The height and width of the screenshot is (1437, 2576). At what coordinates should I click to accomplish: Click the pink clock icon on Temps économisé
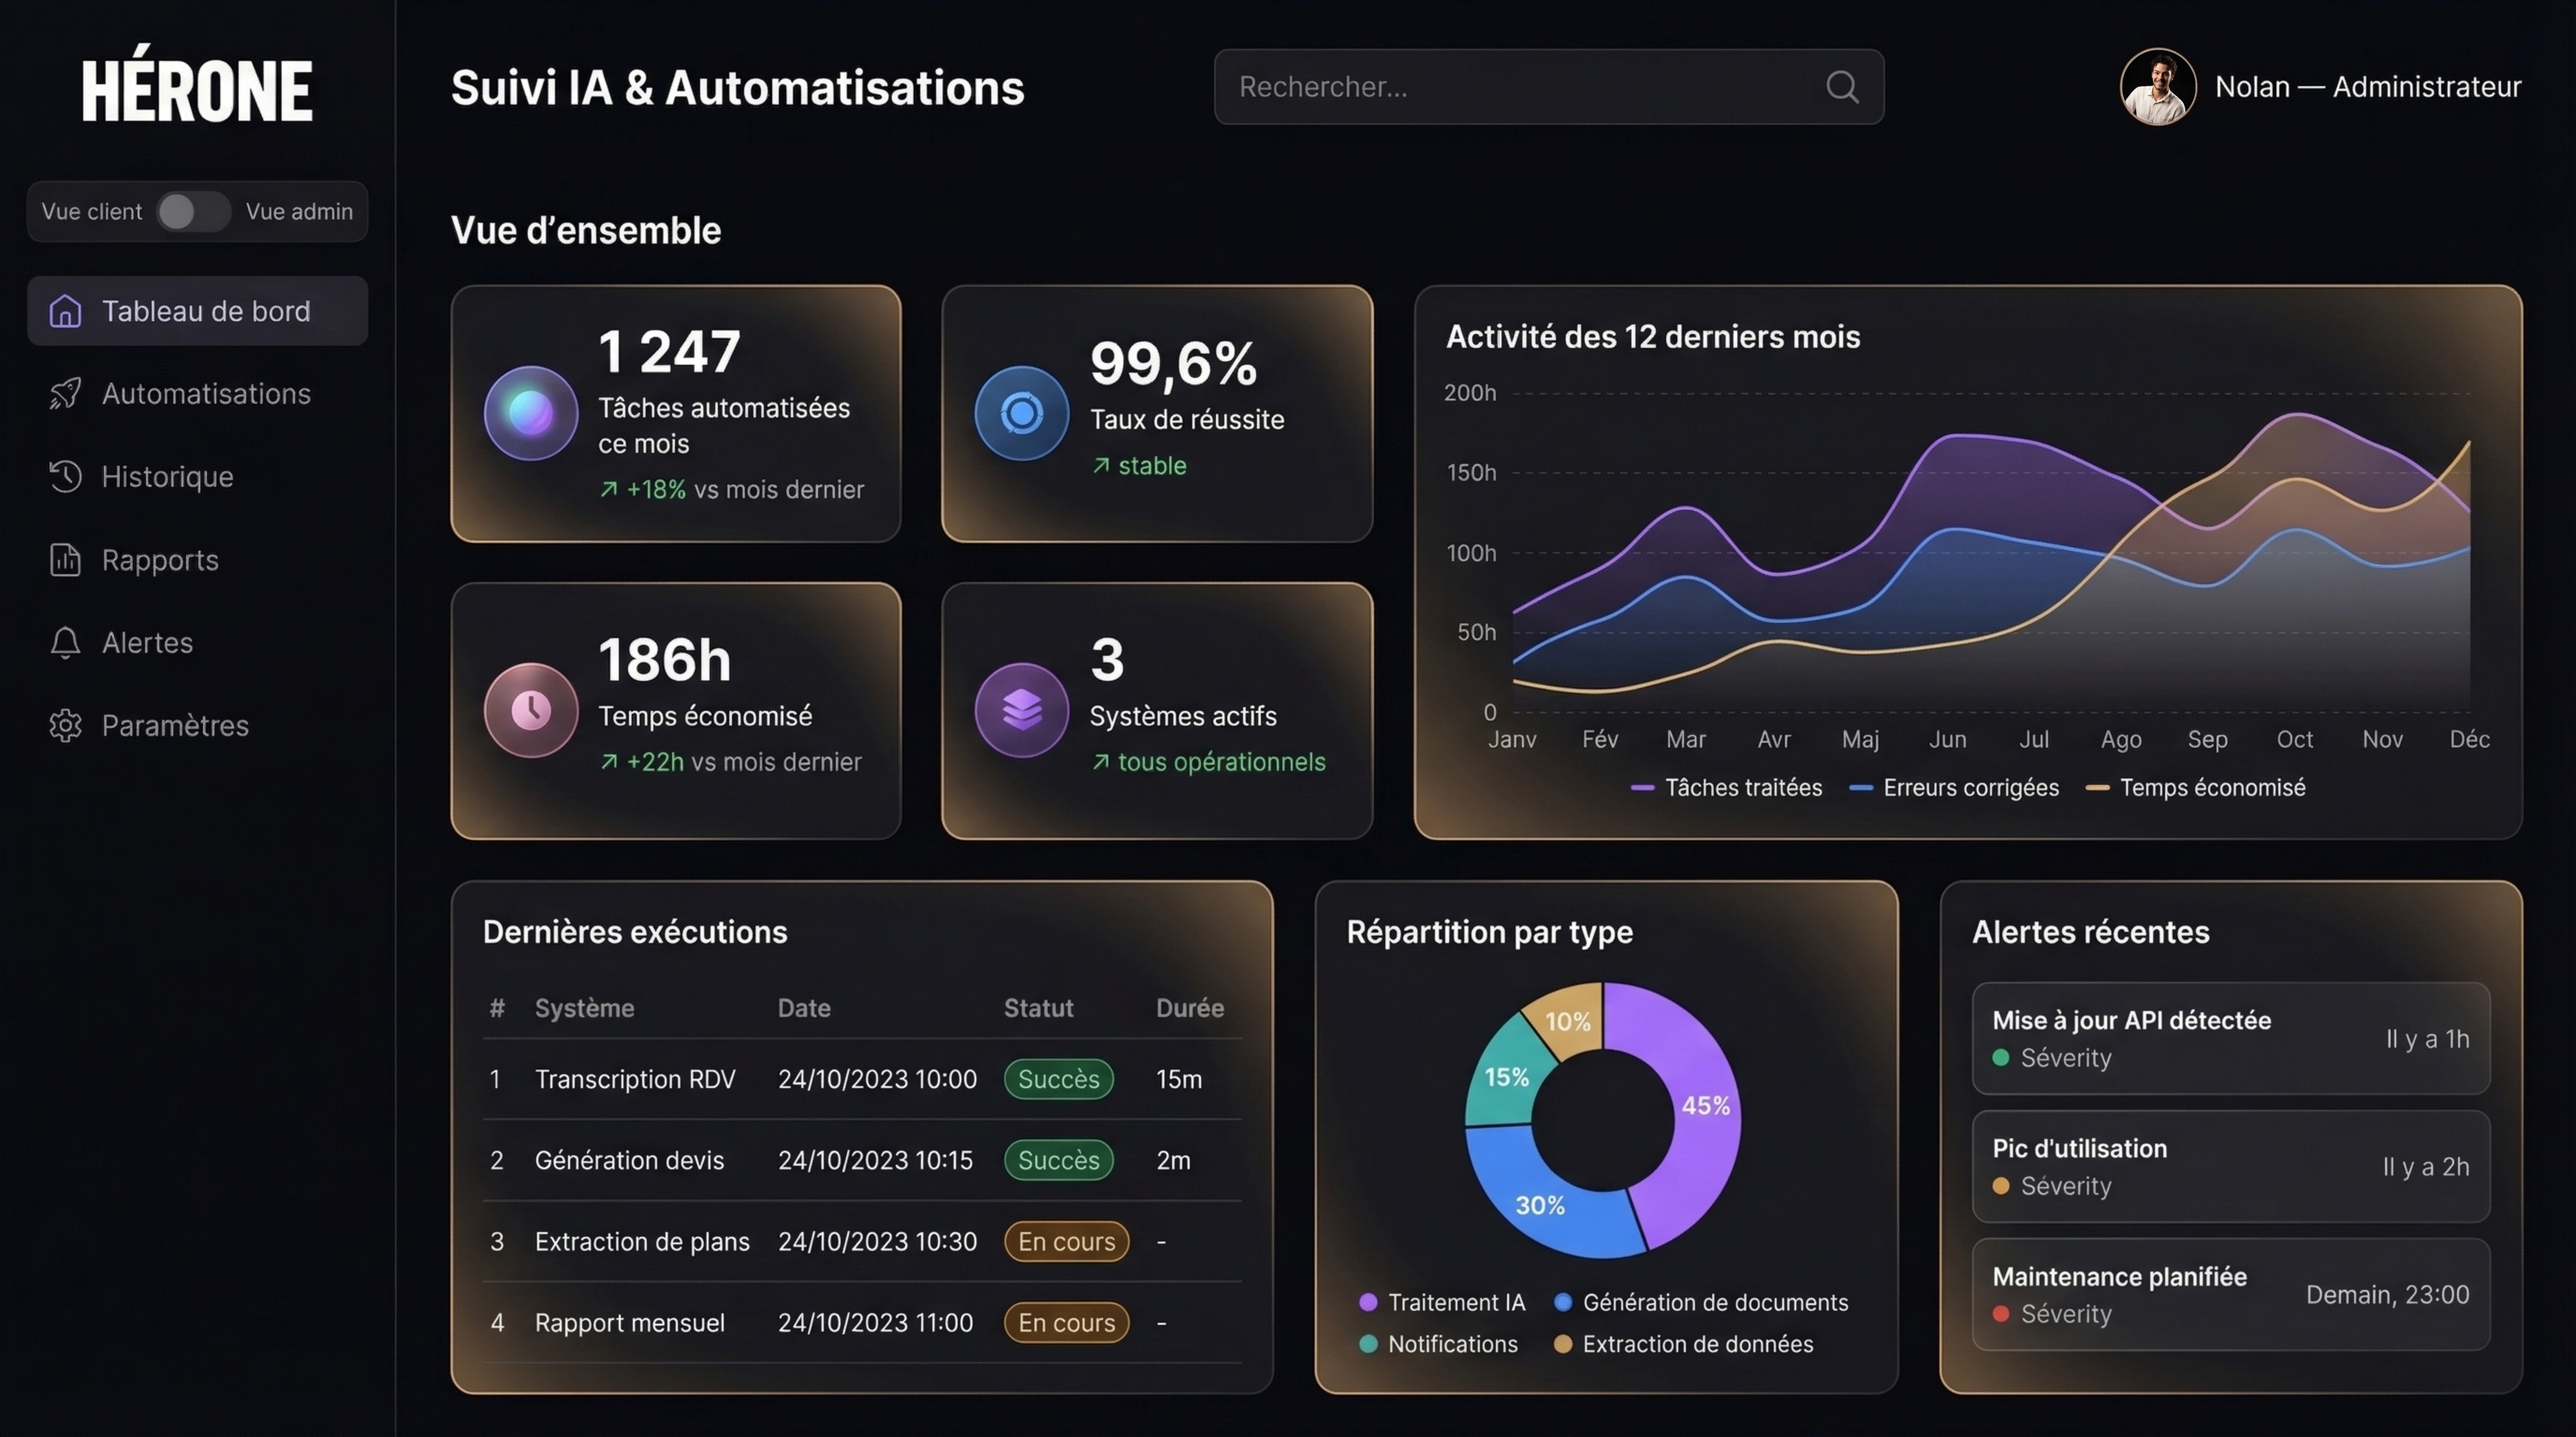[x=531, y=711]
